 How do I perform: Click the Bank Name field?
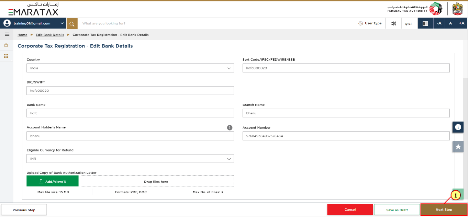coord(130,113)
